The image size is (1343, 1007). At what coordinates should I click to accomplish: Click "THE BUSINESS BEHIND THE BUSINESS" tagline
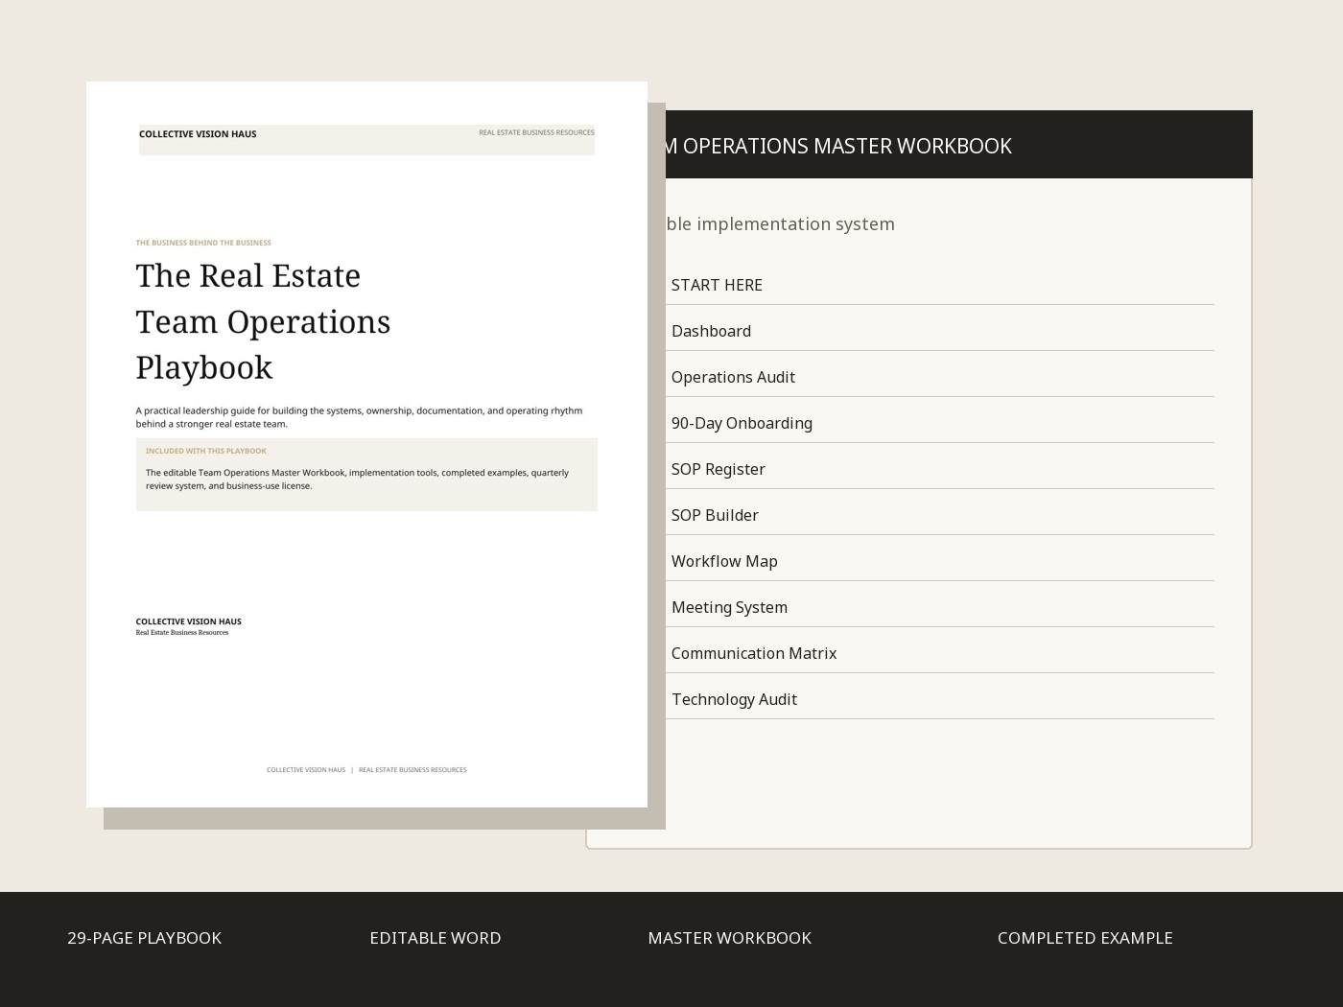(203, 243)
